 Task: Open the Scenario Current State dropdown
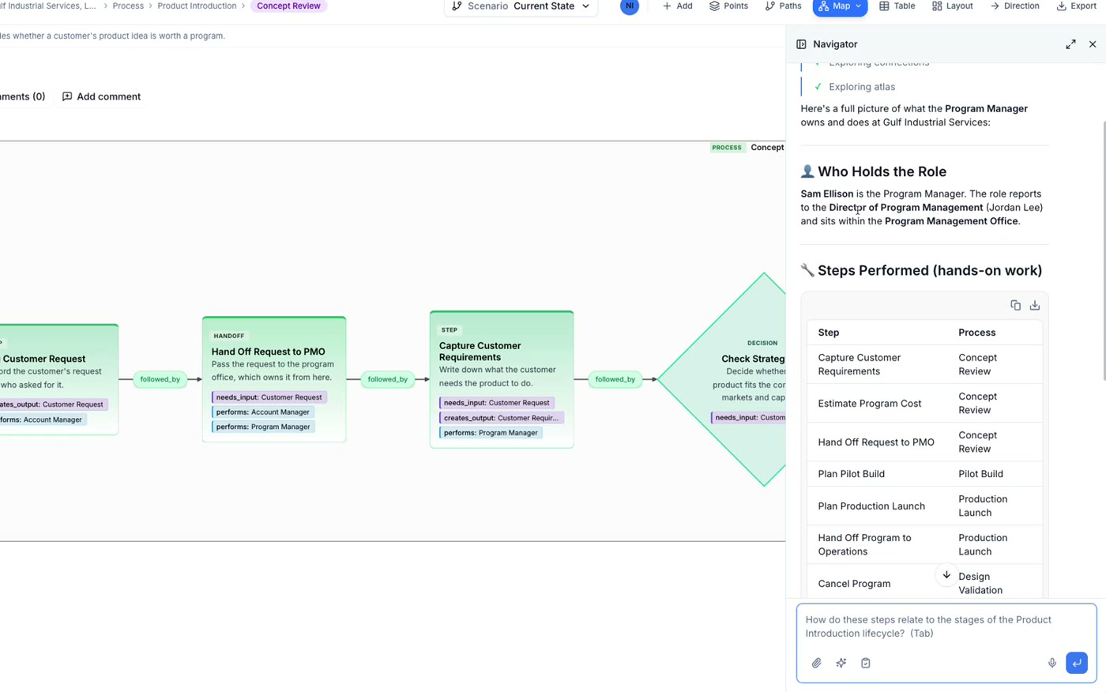521,6
